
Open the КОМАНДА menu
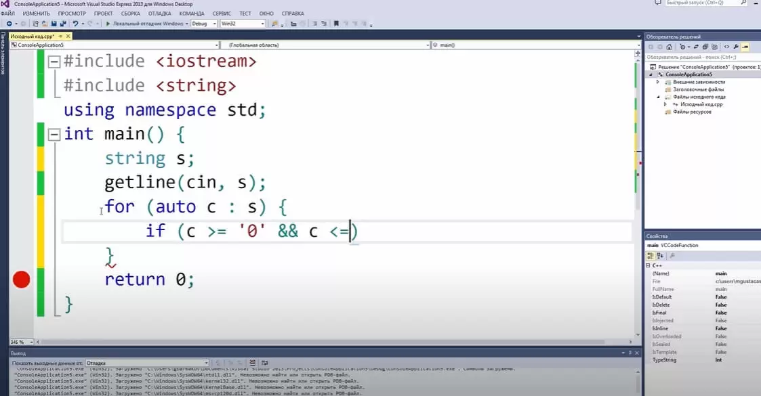tap(192, 14)
